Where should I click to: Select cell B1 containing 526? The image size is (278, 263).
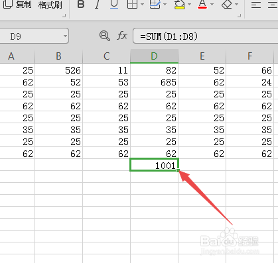click(x=58, y=70)
